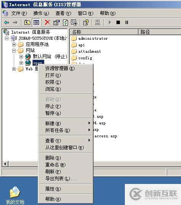Image resolution: width=181 pixels, height=205 pixels.
Task: Choose 打开(O) in the context menu
Action: (66, 75)
